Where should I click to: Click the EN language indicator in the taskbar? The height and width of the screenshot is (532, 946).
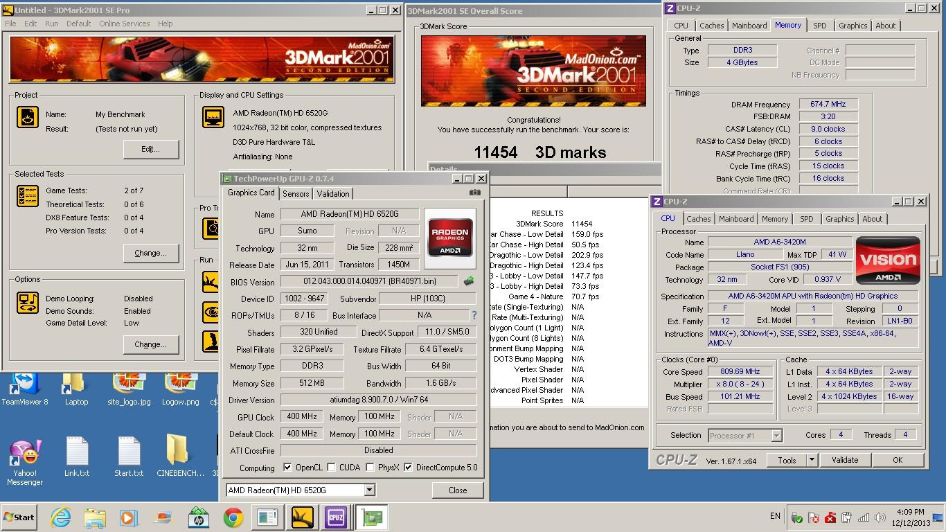tap(775, 516)
